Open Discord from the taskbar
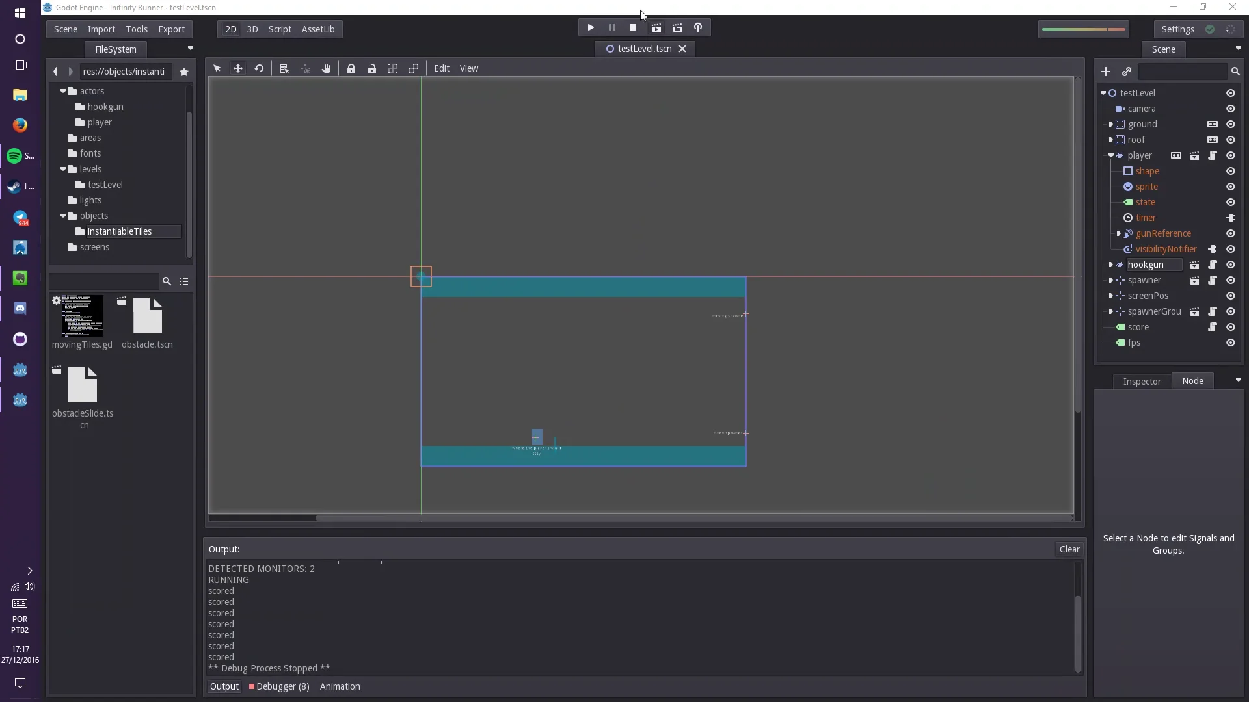1249x702 pixels. 20,308
